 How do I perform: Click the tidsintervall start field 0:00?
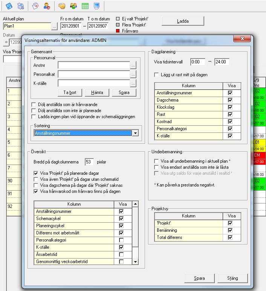198,62
